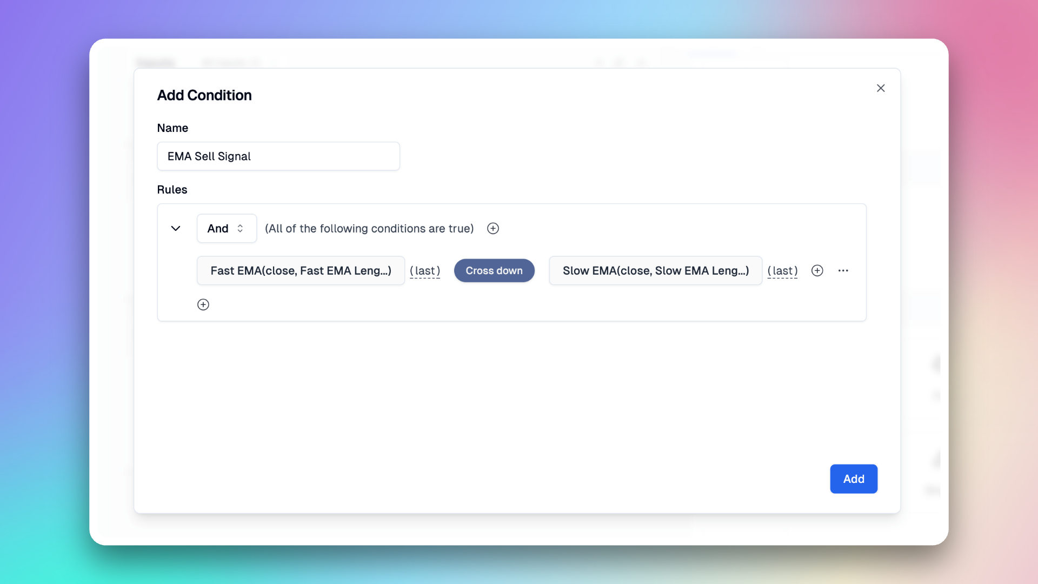Collapse the rules section with chevron
1038x584 pixels.
click(x=176, y=228)
